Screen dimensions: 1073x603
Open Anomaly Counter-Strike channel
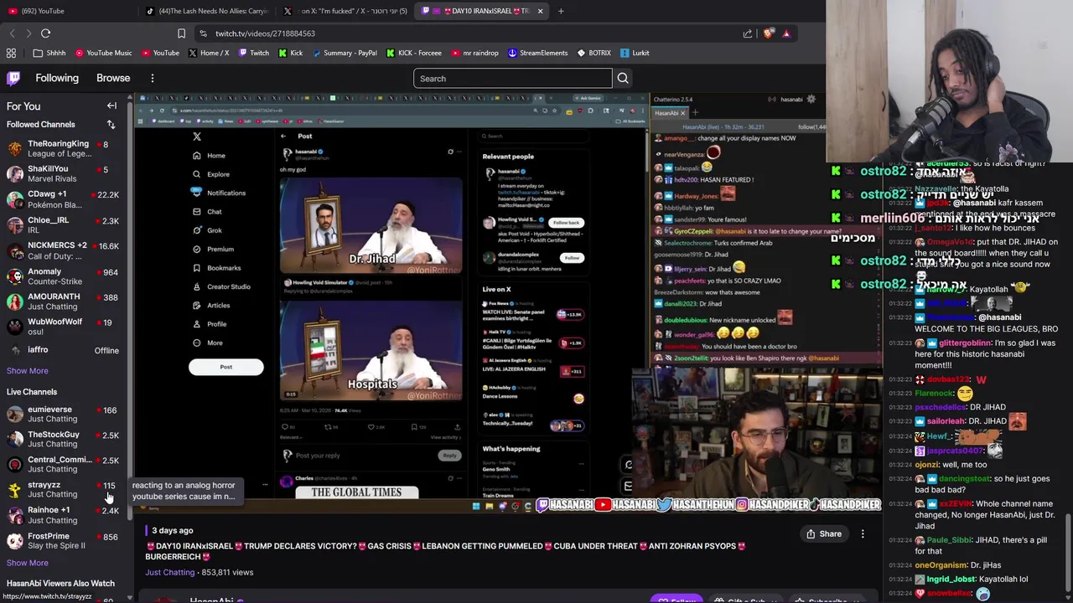[63, 276]
